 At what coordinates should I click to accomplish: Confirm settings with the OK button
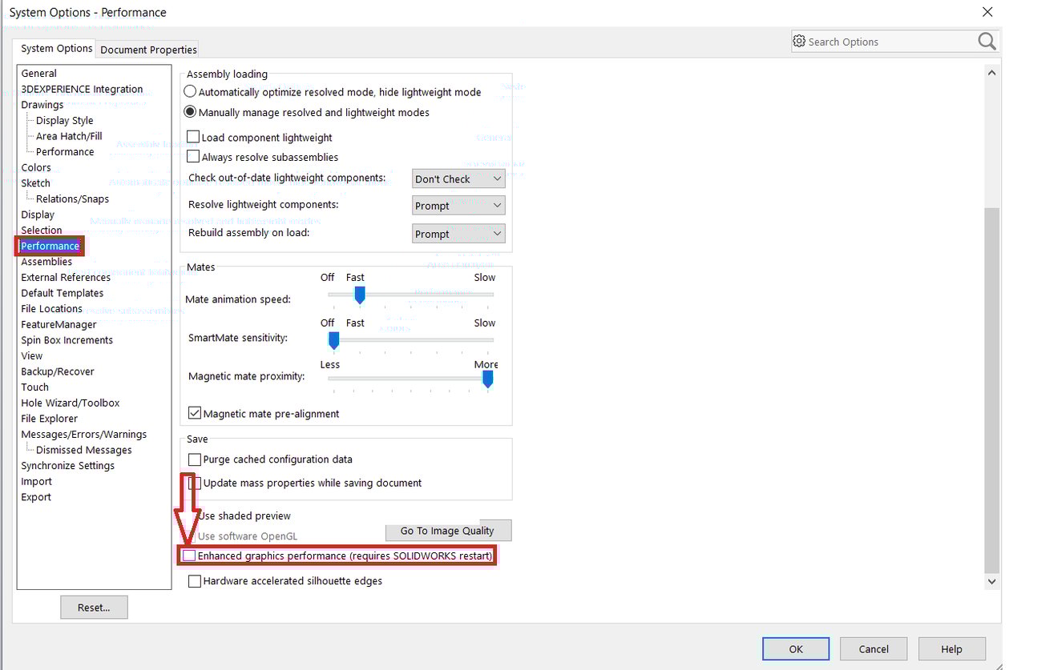pyautogui.click(x=795, y=649)
